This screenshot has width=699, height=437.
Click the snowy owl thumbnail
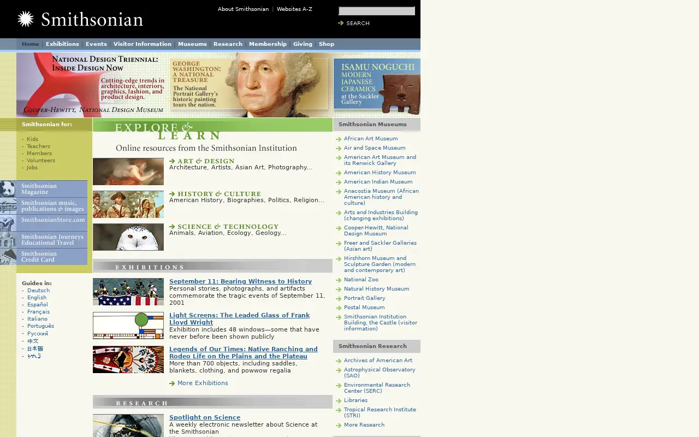pyautogui.click(x=128, y=237)
